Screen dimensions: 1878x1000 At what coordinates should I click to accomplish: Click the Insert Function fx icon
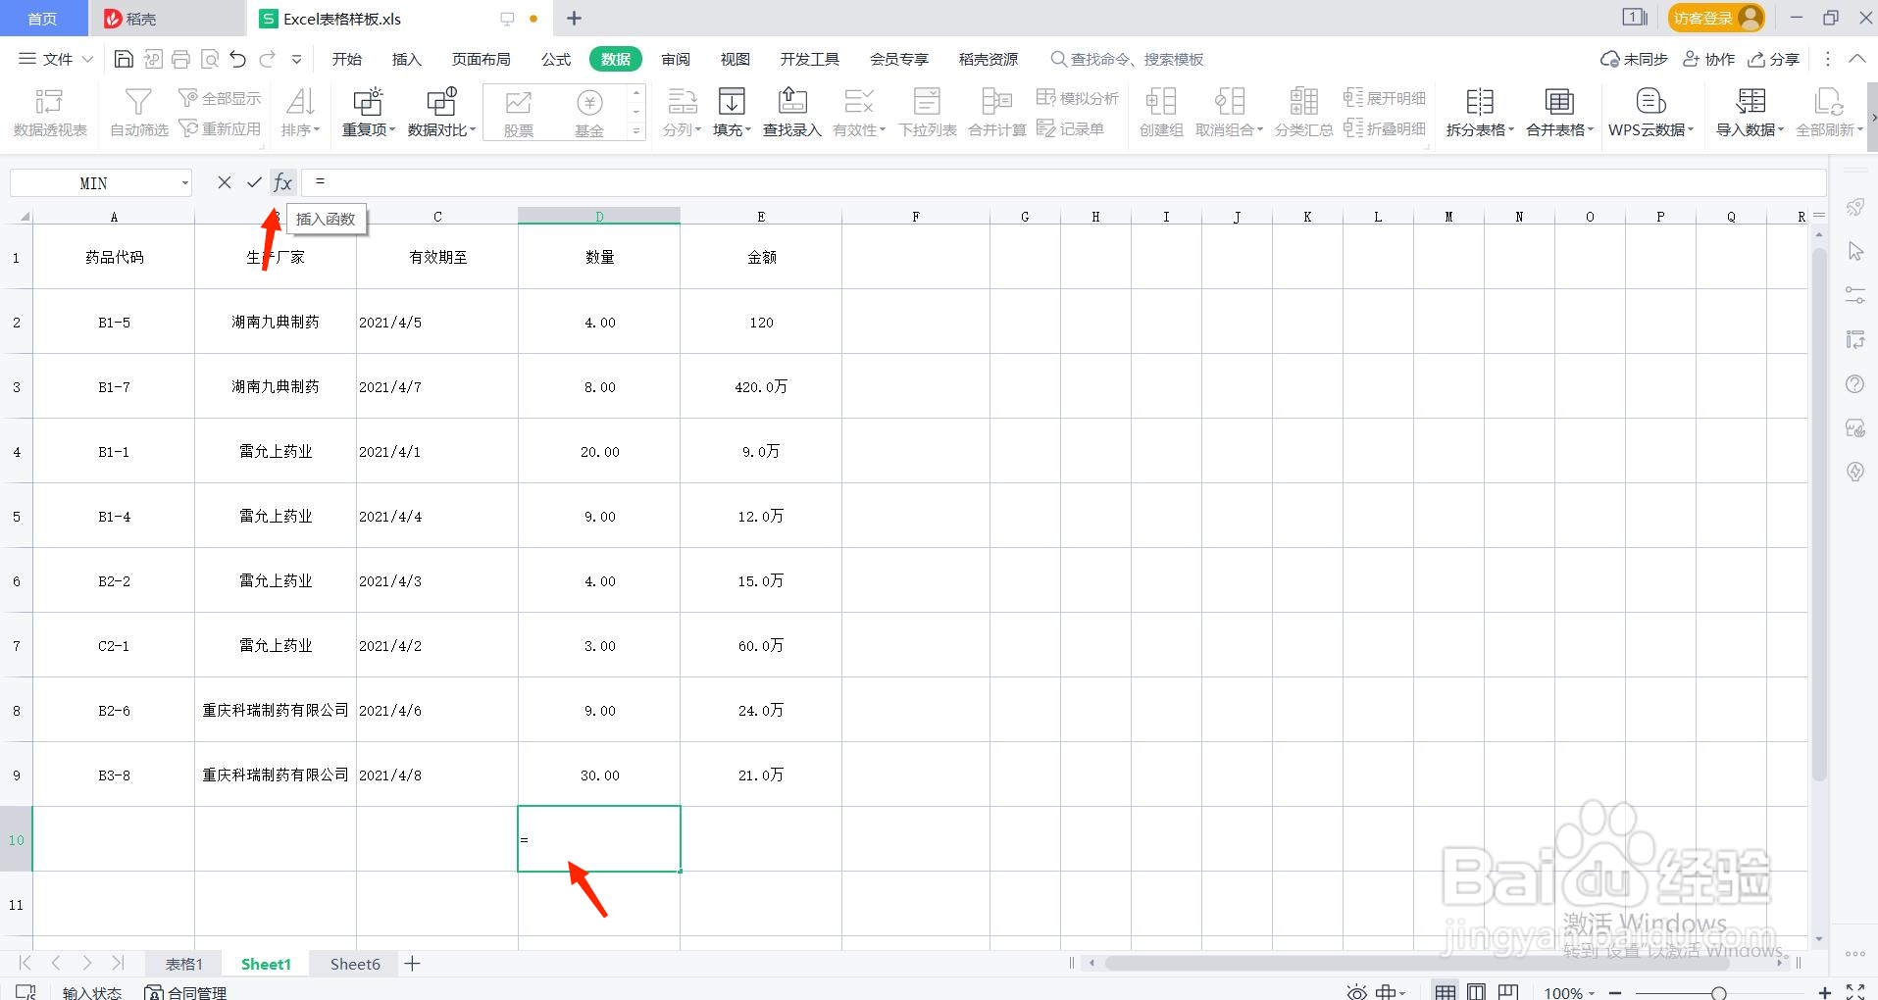(282, 182)
